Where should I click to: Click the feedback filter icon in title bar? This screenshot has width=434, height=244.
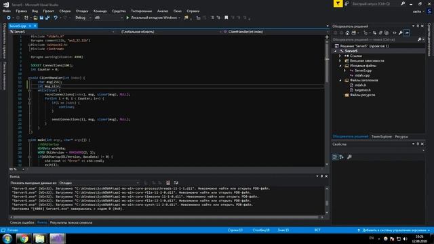[338, 3]
